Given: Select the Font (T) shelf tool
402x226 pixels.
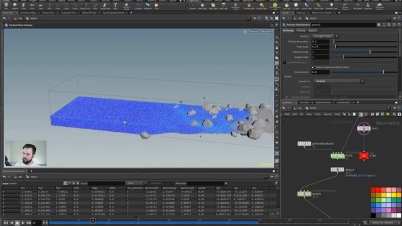Looking at the screenshot, I should [115, 6].
